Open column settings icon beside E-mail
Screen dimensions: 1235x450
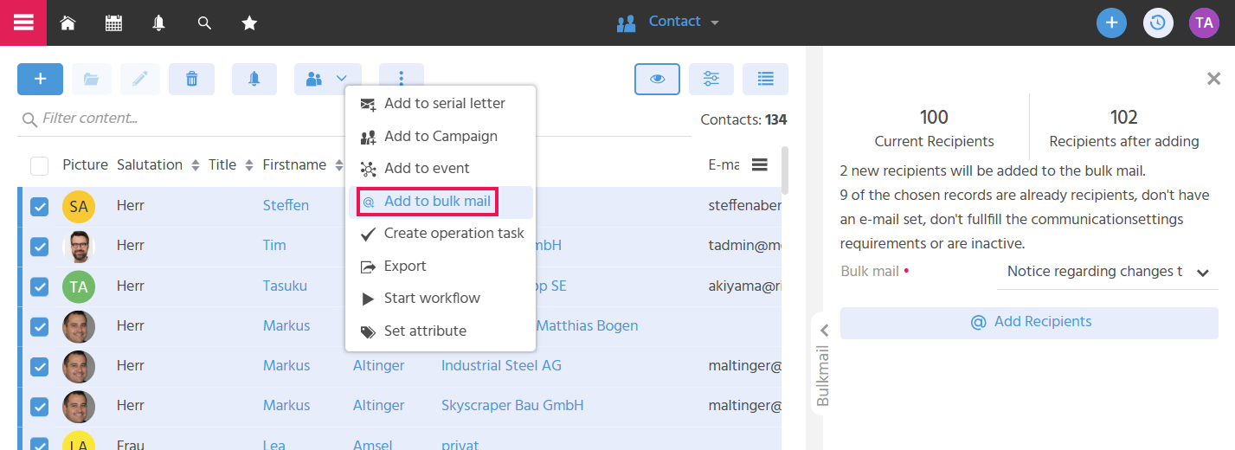point(760,164)
